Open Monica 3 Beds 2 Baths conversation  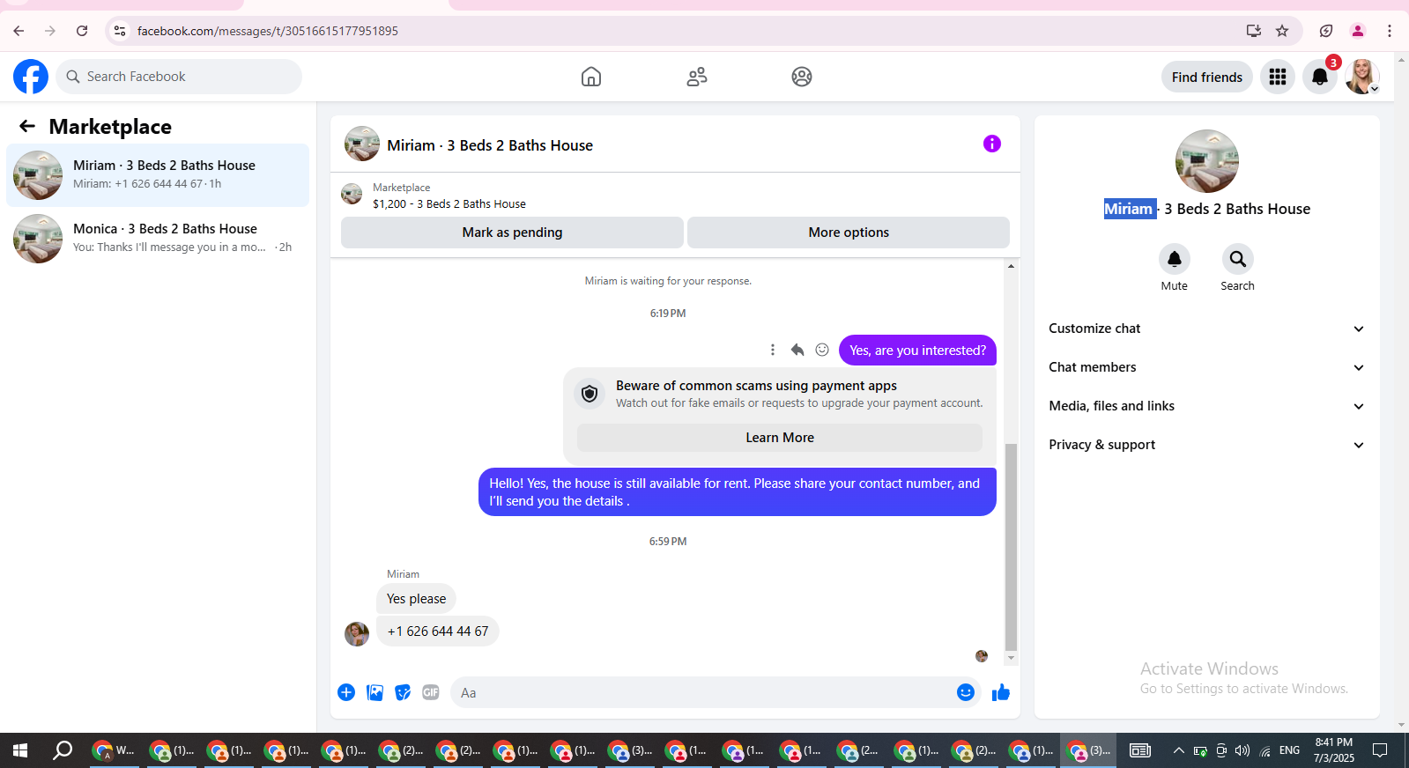(158, 239)
